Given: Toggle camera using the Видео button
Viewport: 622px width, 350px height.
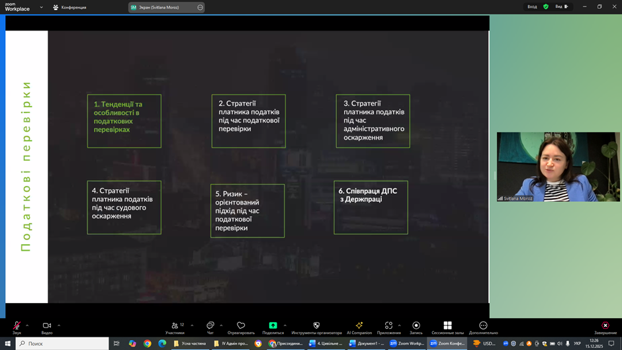Looking at the screenshot, I should (47, 326).
